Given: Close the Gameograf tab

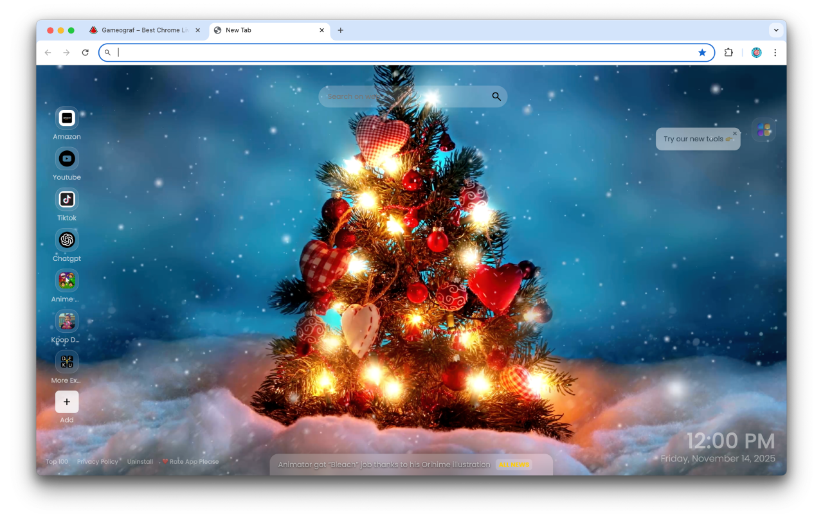Looking at the screenshot, I should tap(197, 30).
